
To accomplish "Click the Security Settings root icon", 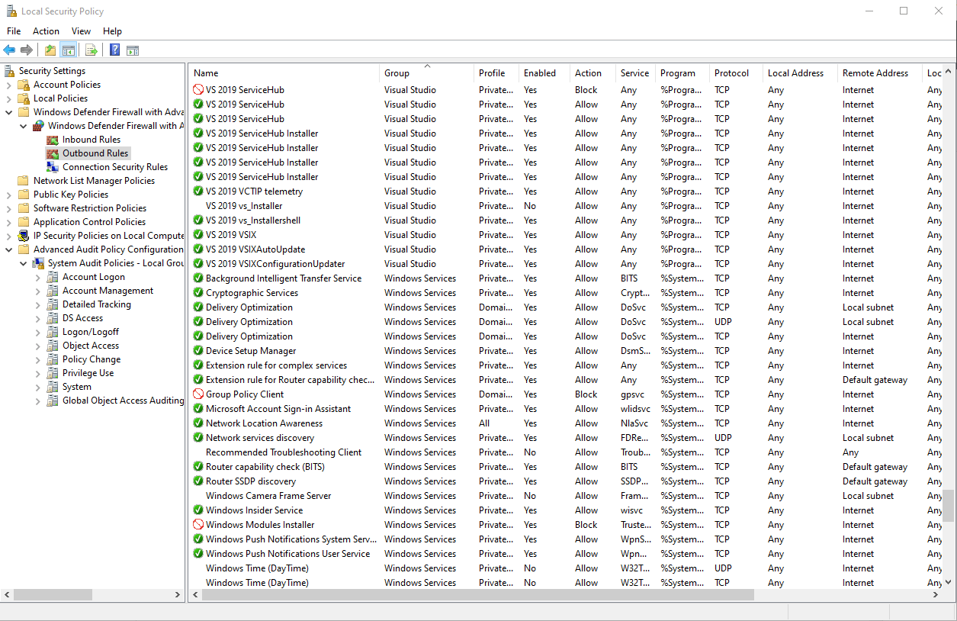I will 8,70.
